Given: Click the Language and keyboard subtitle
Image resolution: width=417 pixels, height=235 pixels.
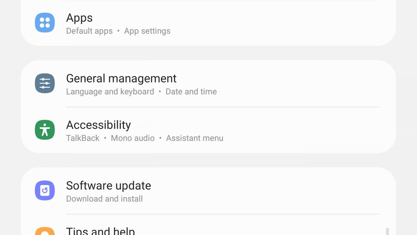Looking at the screenshot, I should pos(110,92).
